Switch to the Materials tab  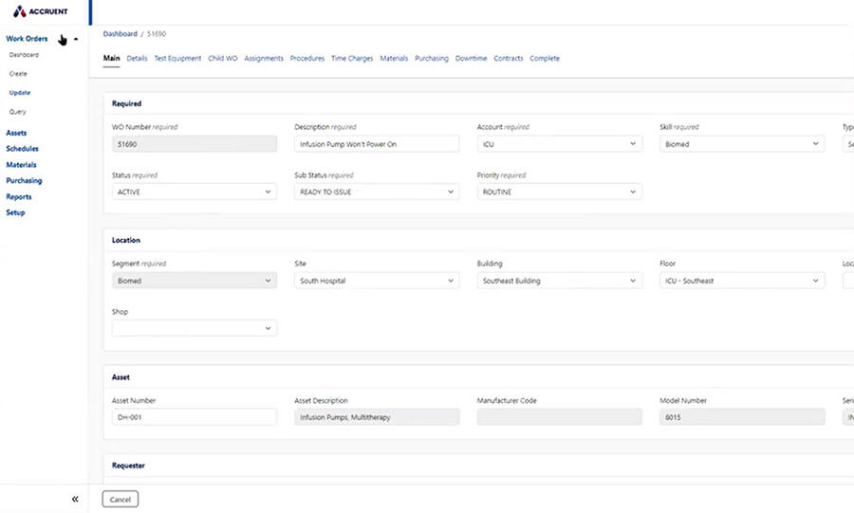(394, 58)
